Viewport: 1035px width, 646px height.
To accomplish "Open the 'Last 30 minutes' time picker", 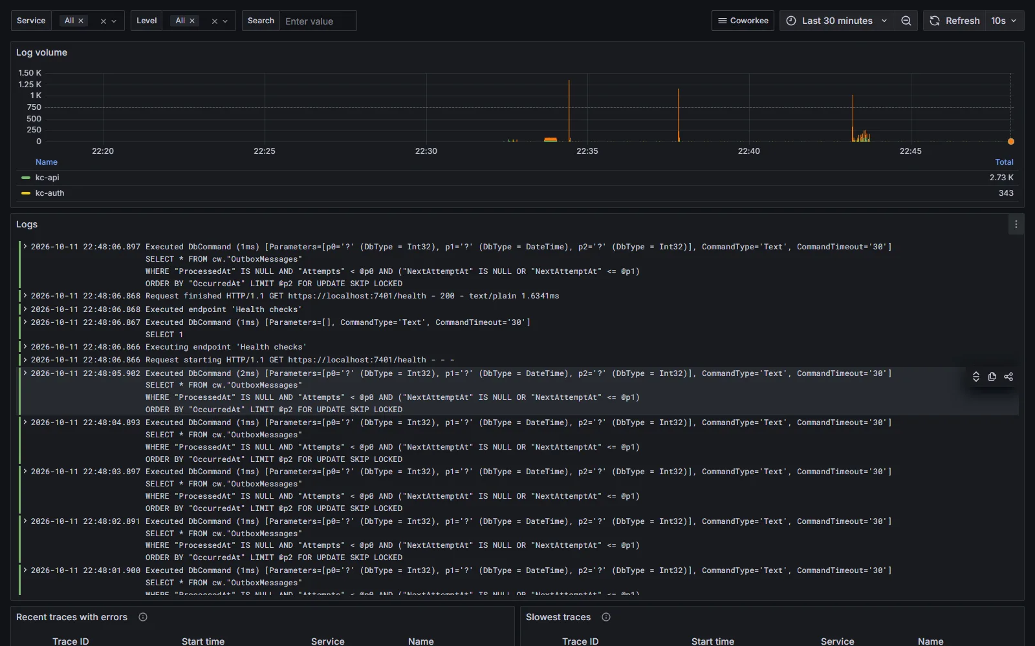I will [837, 21].
